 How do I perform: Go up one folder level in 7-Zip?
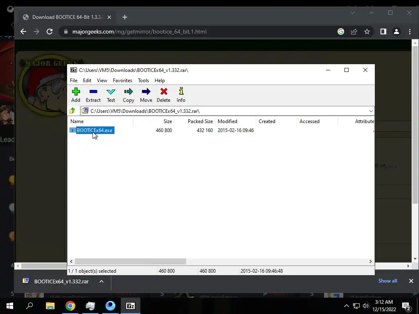pyautogui.click(x=72, y=111)
